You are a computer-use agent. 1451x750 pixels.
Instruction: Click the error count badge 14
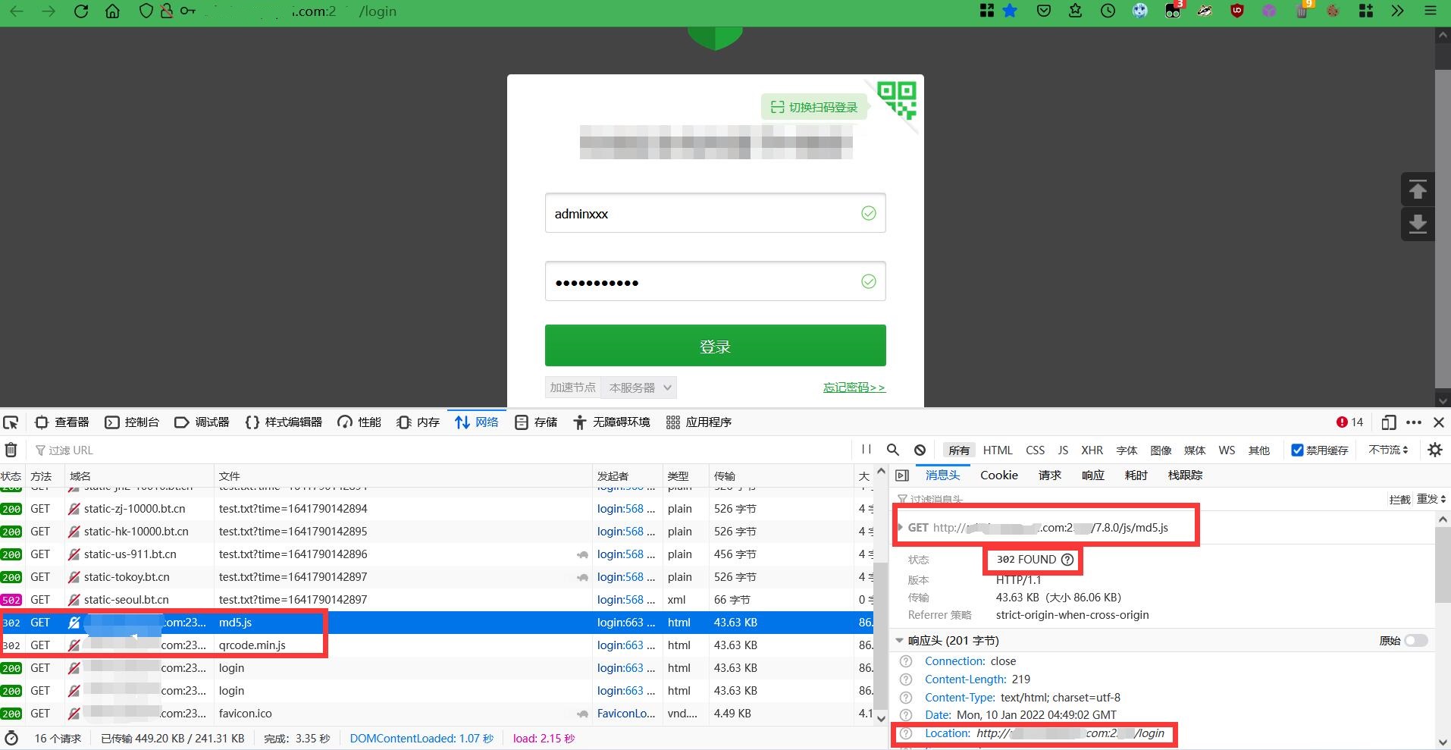pyautogui.click(x=1350, y=422)
